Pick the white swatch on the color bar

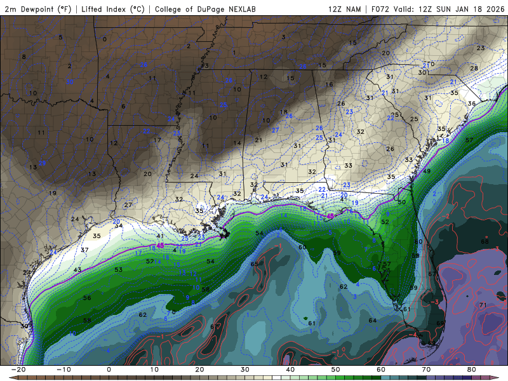[x=277, y=378]
